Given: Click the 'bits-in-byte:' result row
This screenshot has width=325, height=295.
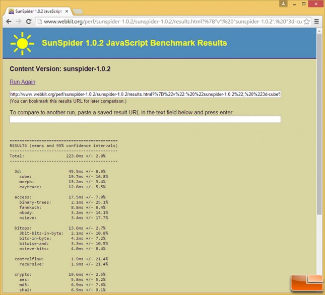Looking at the screenshot, I should coord(62,238).
